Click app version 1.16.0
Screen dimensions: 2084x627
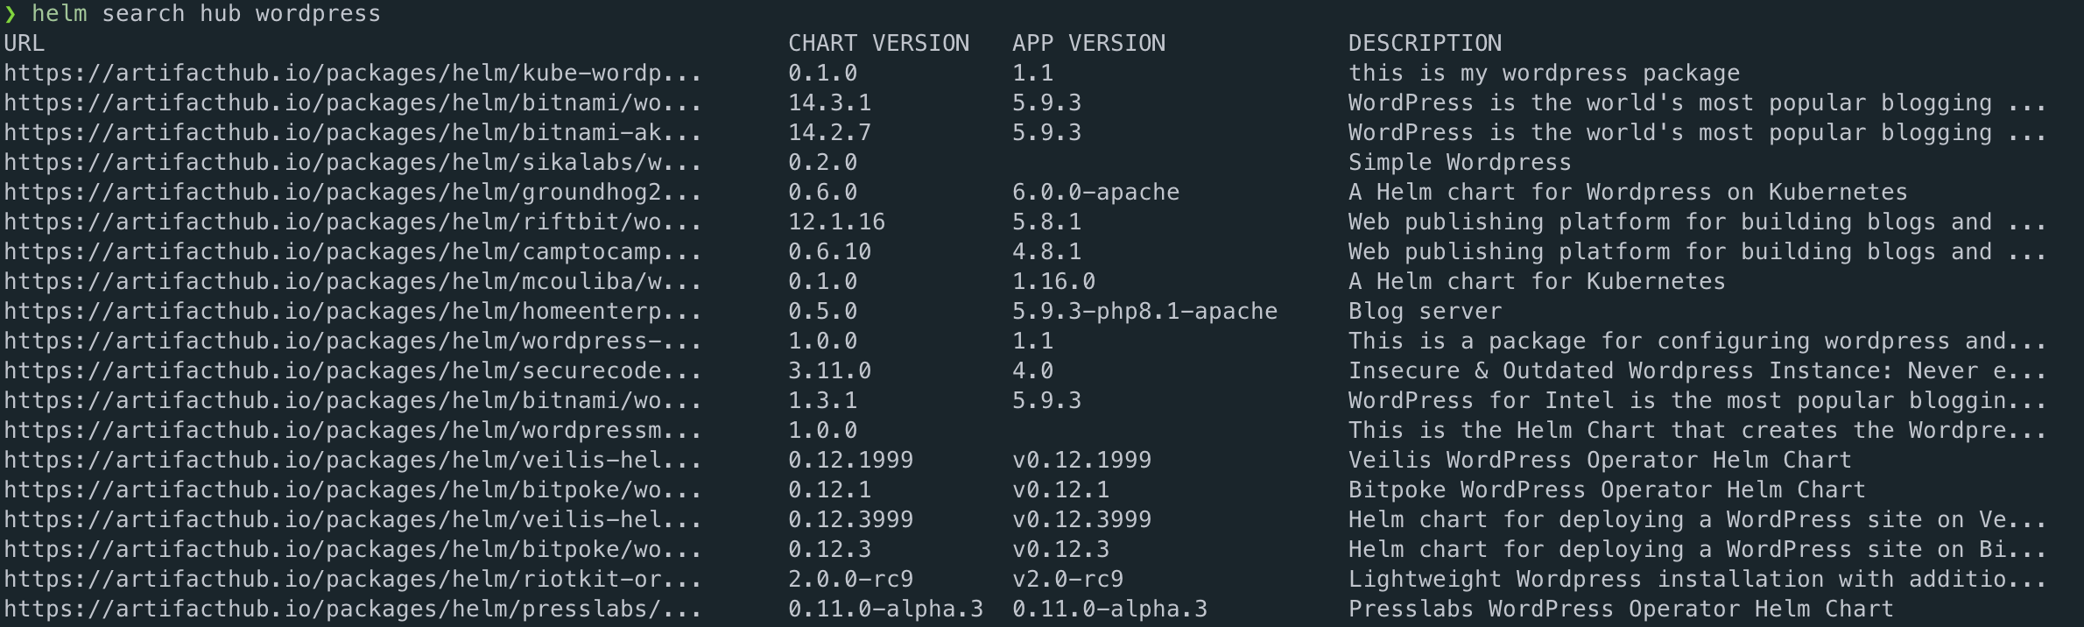[1054, 282]
